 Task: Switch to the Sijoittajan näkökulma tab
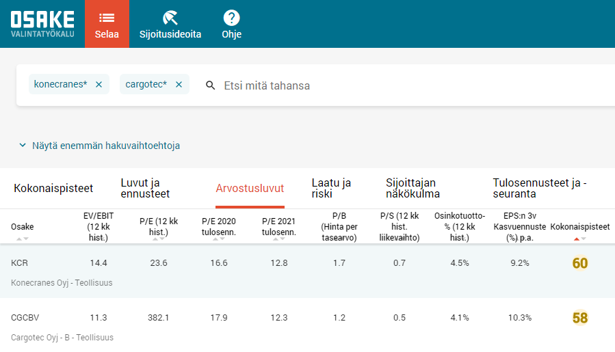(x=413, y=188)
